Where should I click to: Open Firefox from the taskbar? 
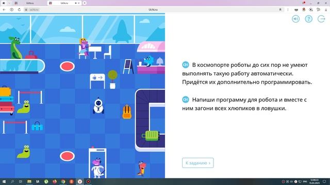(x=55, y=181)
